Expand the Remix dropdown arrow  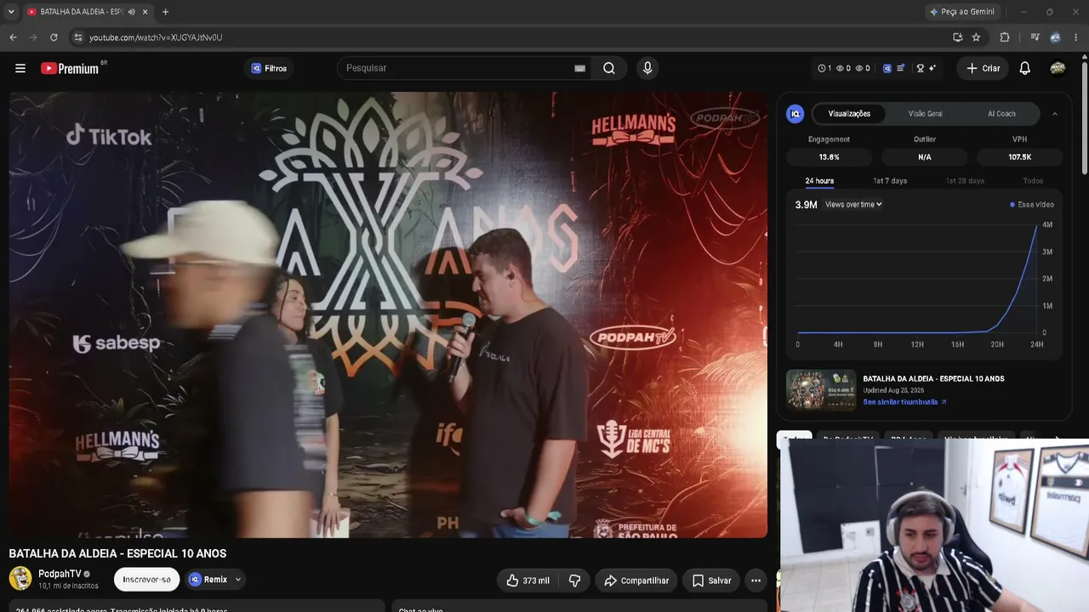(x=238, y=580)
